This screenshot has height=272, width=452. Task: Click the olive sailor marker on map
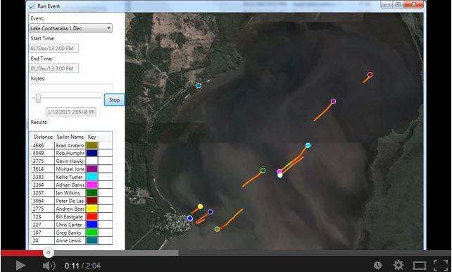coord(217,229)
